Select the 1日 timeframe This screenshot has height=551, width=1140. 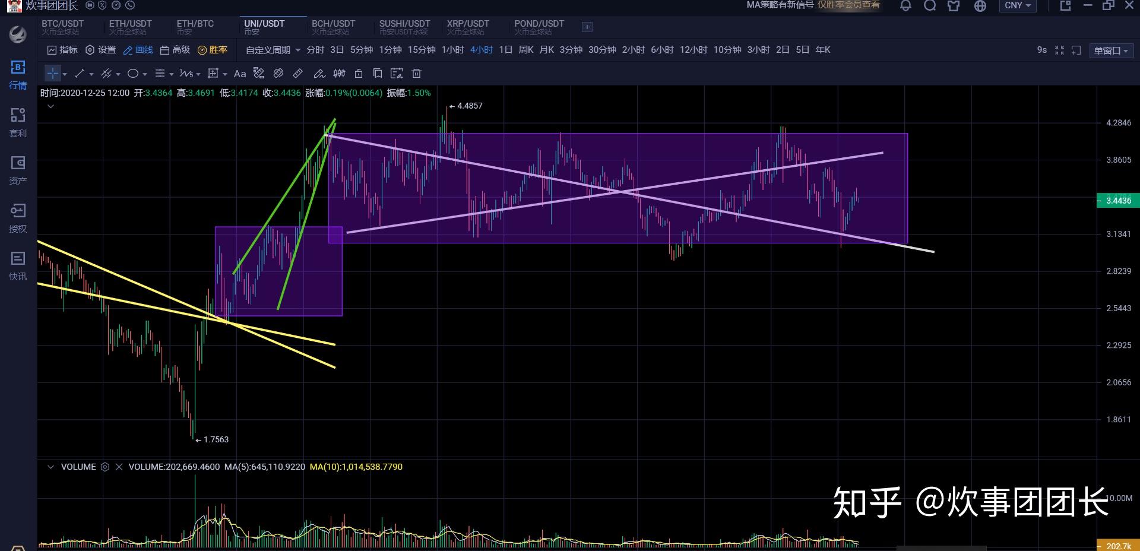tap(505, 50)
